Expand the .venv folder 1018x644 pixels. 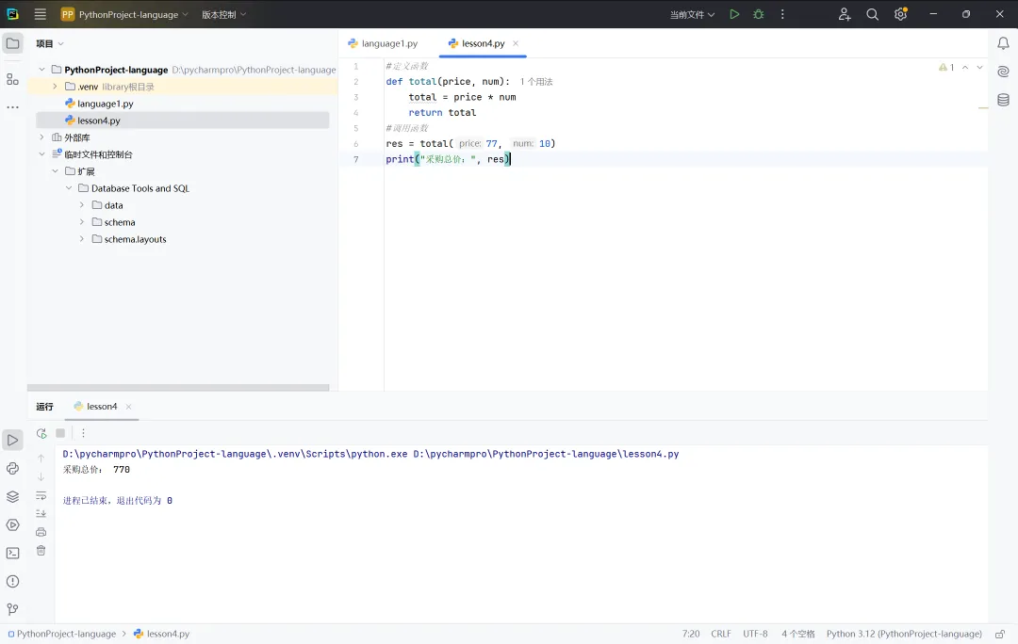pyautogui.click(x=56, y=87)
